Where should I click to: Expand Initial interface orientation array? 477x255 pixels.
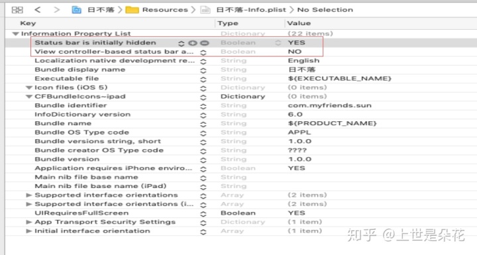point(29,231)
